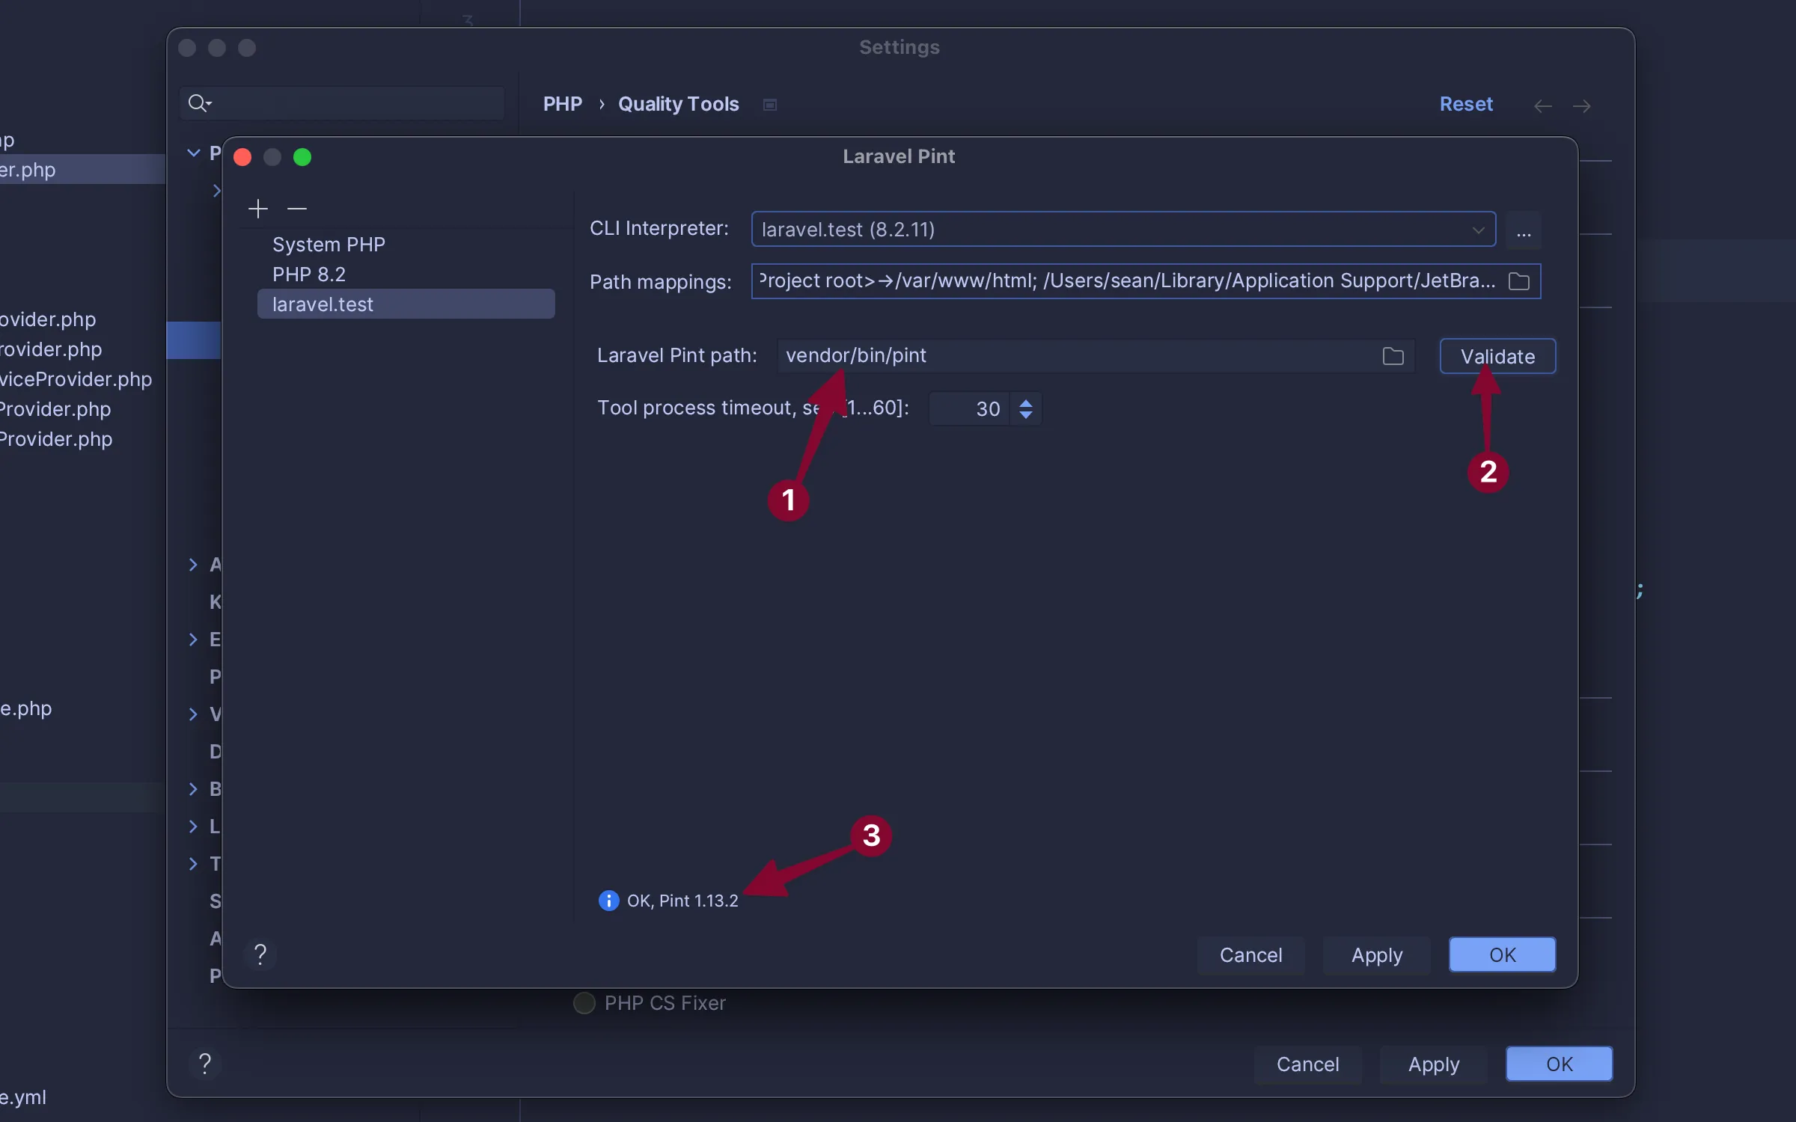Browse path mappings folder icon
1796x1122 pixels.
(1519, 281)
